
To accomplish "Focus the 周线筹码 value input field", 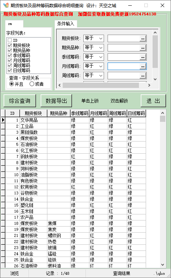I will tap(123, 76).
